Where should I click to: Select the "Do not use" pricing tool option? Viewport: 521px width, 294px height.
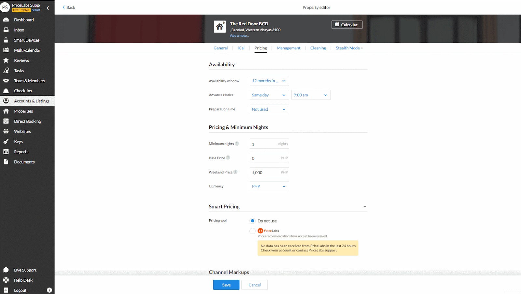pos(252,221)
